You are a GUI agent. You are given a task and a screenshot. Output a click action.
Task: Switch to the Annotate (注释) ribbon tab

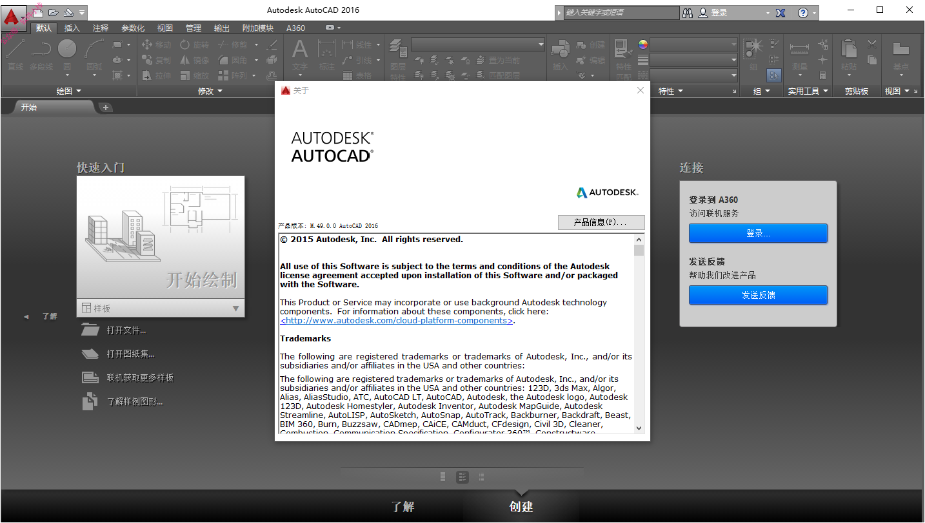coord(101,28)
